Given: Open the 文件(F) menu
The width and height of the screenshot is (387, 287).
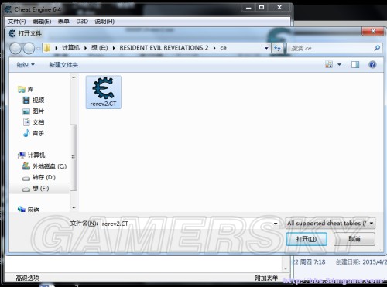Looking at the screenshot, I should [x=16, y=22].
